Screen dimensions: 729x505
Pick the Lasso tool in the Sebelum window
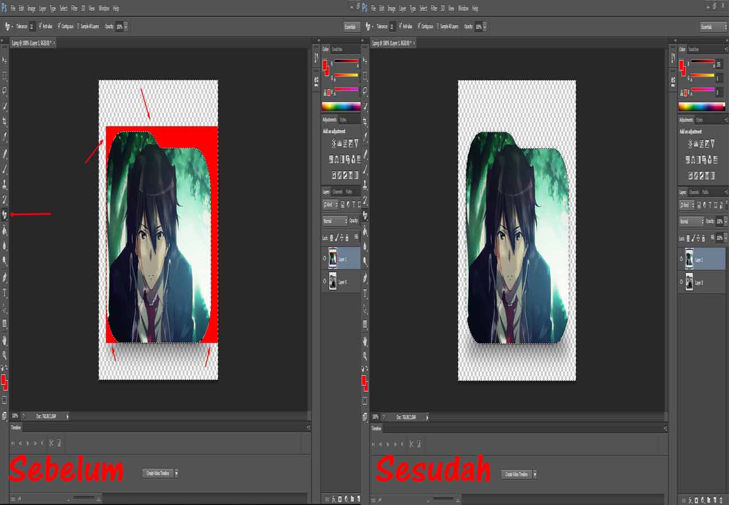click(4, 90)
